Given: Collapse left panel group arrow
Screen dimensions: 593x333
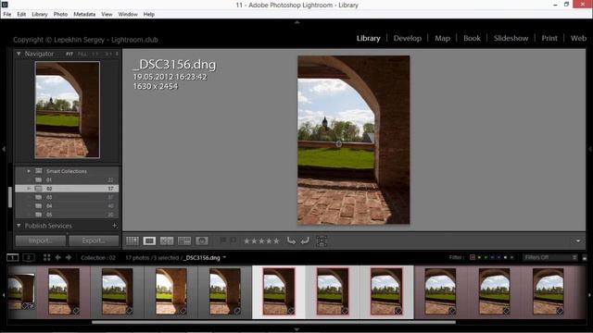Looking at the screenshot, I should pyautogui.click(x=4, y=149).
